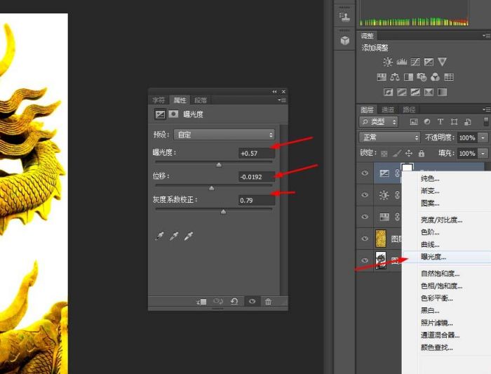Switch to the 字符 character tab
The height and width of the screenshot is (374, 491).
click(x=159, y=100)
